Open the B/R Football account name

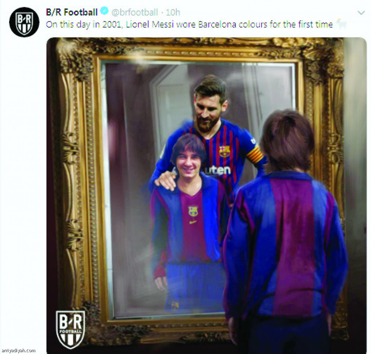72,12
